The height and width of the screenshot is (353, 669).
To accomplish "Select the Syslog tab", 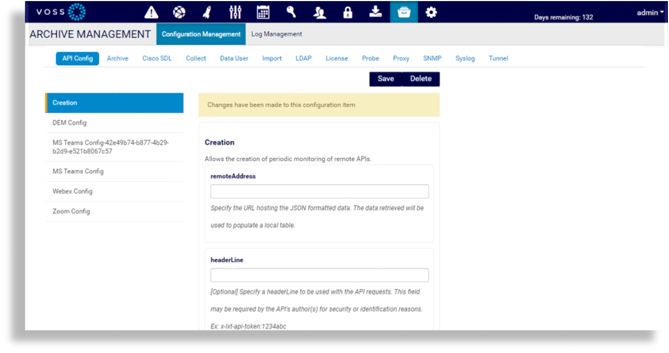I will pos(465,58).
